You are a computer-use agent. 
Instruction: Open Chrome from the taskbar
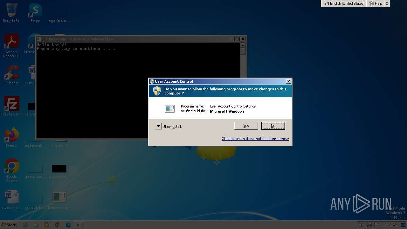pyautogui.click(x=58, y=225)
